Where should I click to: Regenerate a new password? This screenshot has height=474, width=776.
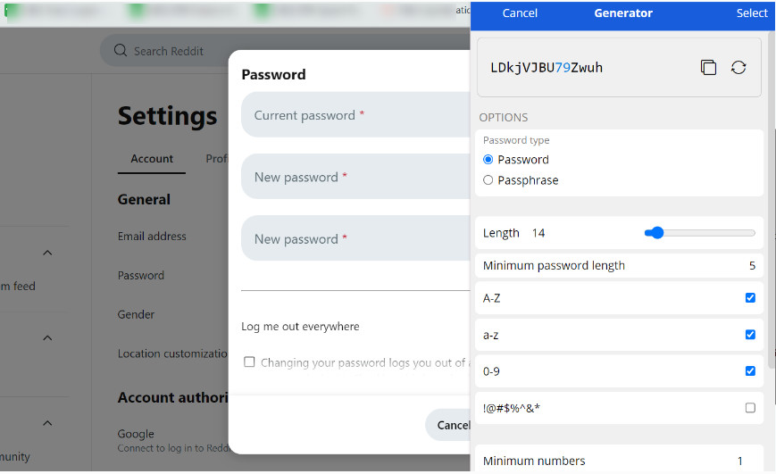[x=738, y=68]
